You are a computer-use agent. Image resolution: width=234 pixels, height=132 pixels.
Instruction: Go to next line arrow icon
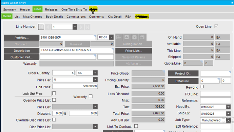click(81, 27)
